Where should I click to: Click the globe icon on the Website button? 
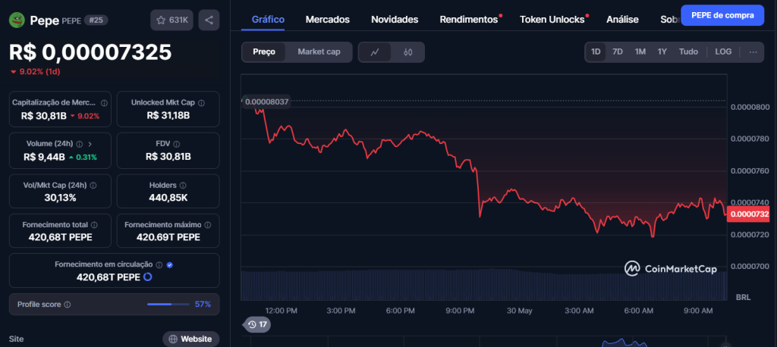173,339
